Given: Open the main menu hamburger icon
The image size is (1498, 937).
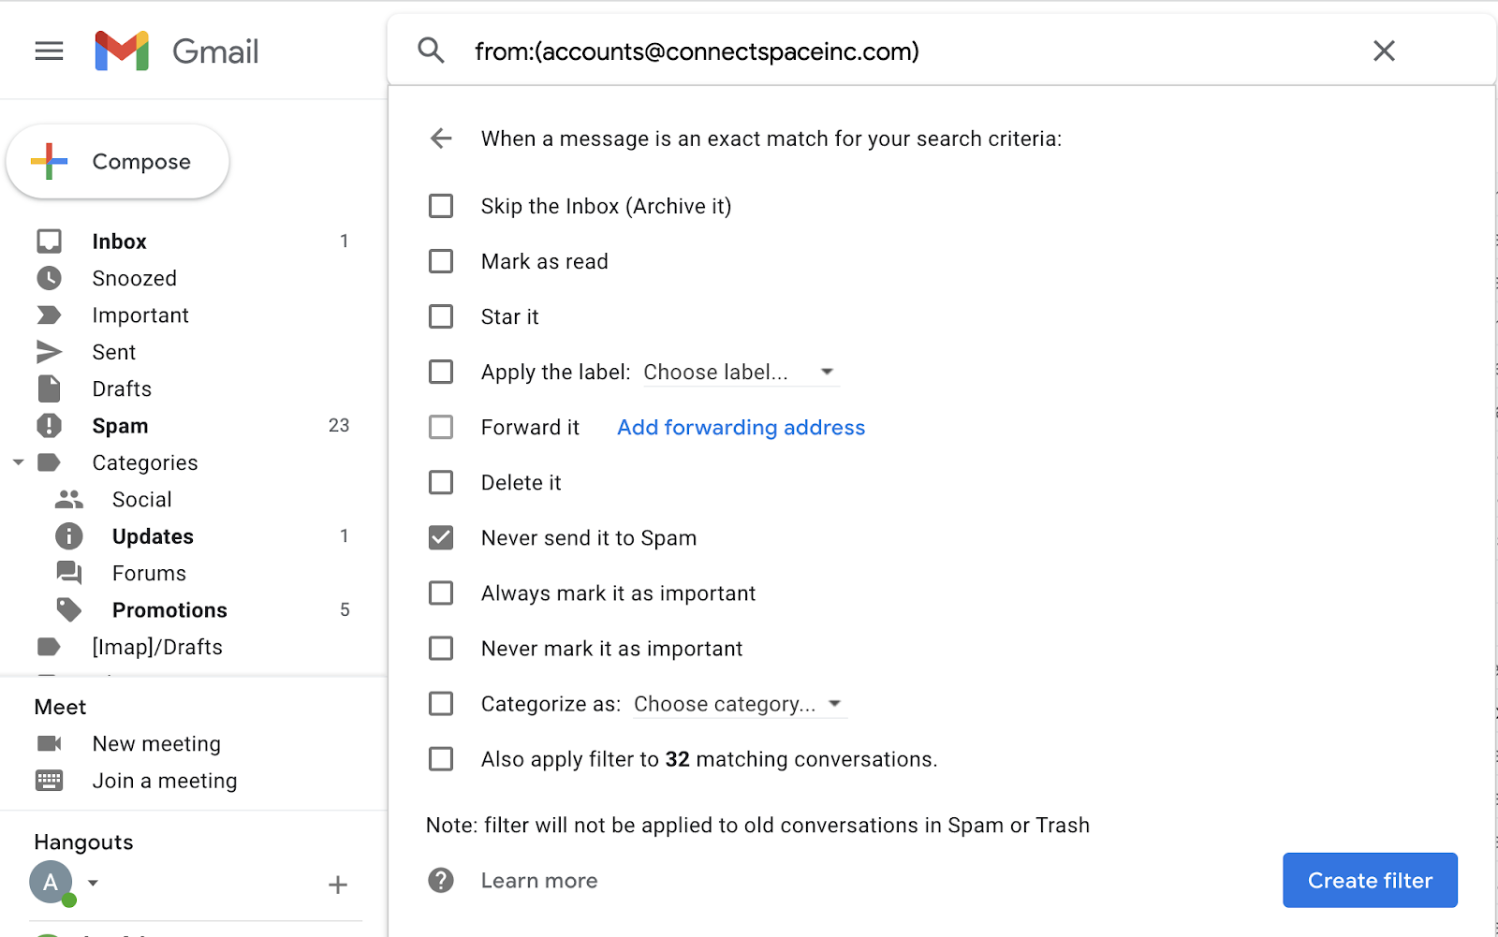Looking at the screenshot, I should click(49, 51).
